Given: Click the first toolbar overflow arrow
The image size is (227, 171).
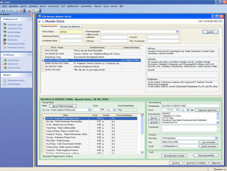Looking at the screenshot, I should tap(25, 10).
